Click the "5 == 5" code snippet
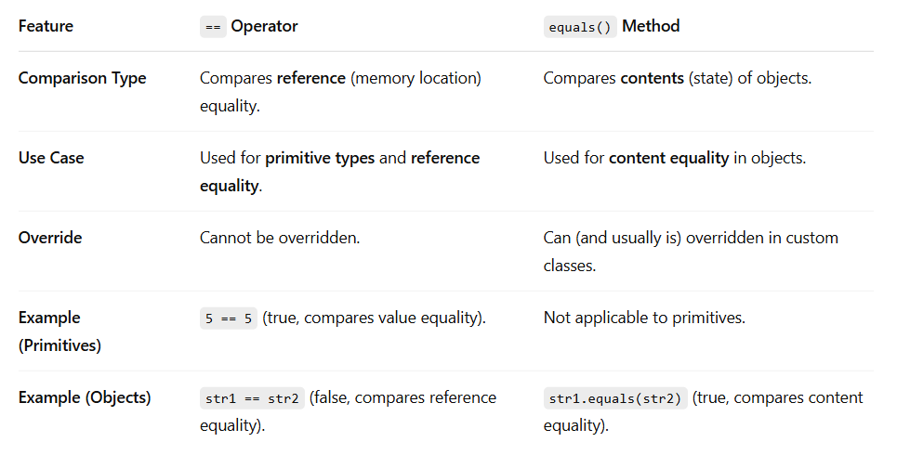The width and height of the screenshot is (897, 455). [x=229, y=318]
